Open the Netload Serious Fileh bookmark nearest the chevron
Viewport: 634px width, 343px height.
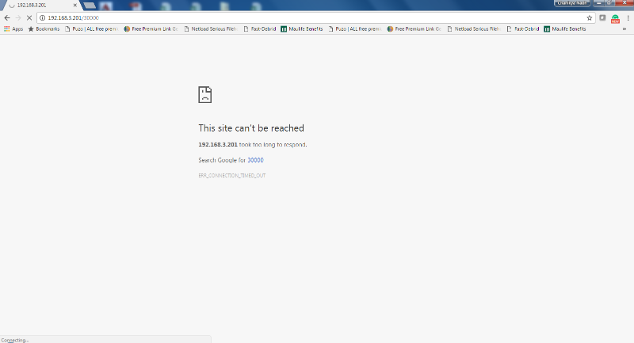click(474, 29)
